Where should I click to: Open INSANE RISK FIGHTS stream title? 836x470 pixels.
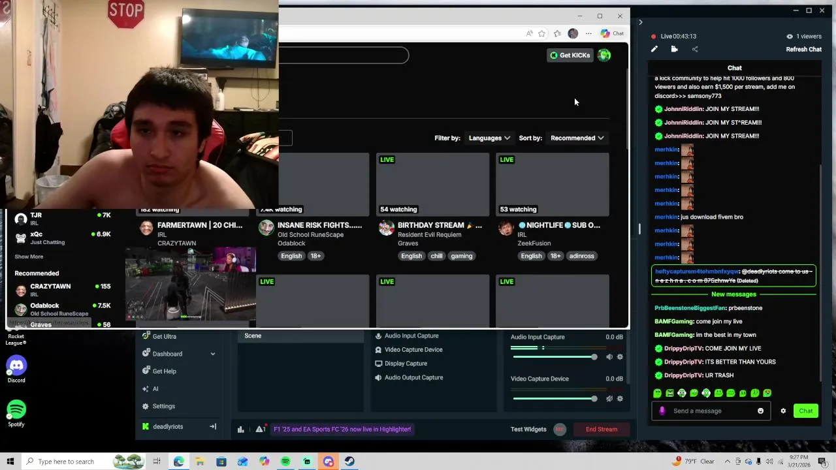(319, 225)
